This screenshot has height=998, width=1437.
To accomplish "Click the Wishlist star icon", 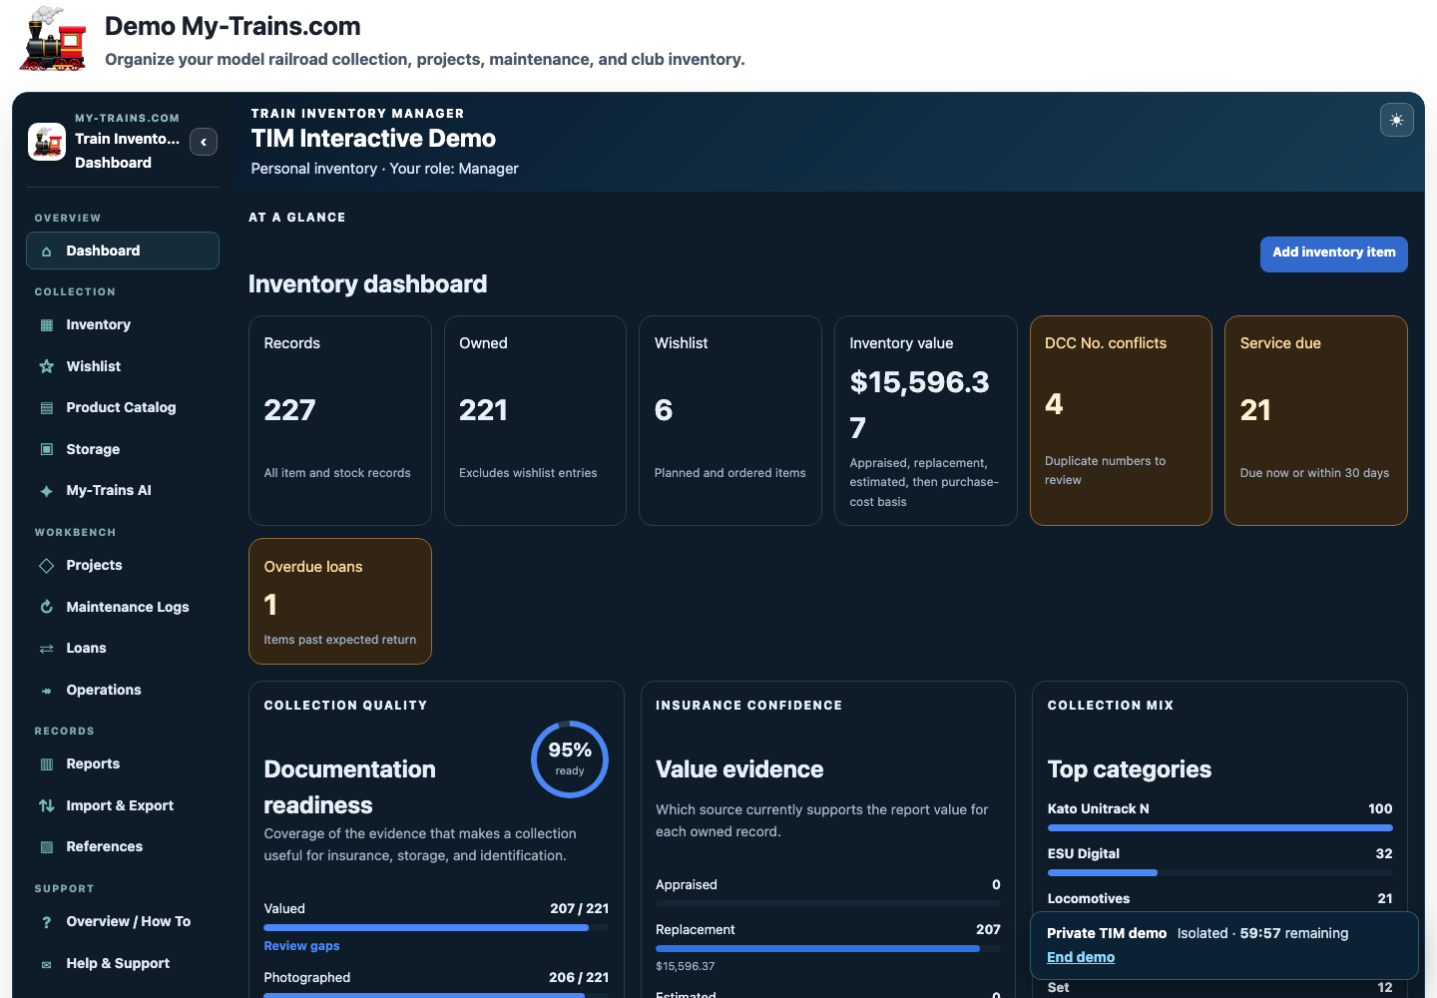I will pos(46,366).
